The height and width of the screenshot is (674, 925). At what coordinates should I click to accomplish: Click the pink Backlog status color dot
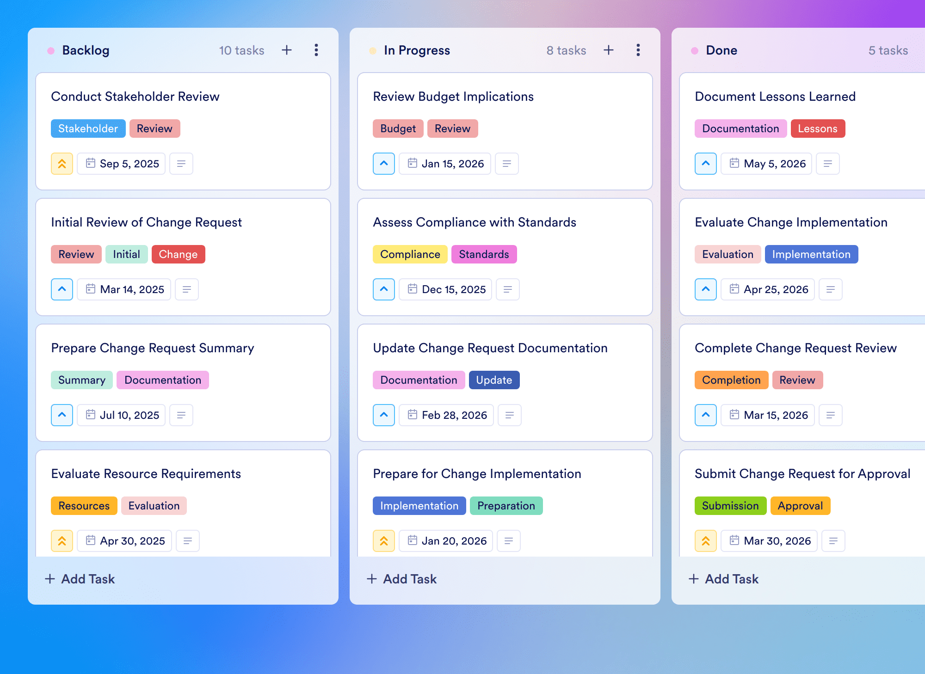(51, 50)
